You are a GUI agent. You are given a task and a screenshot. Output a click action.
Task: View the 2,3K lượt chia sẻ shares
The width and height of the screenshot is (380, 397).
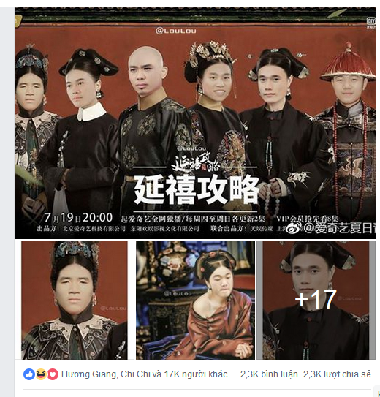[337, 374]
